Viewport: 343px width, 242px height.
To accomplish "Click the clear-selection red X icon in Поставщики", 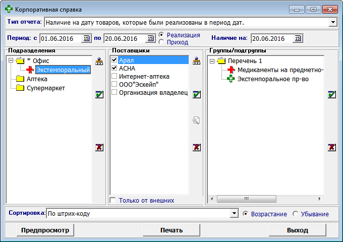I will (x=196, y=147).
